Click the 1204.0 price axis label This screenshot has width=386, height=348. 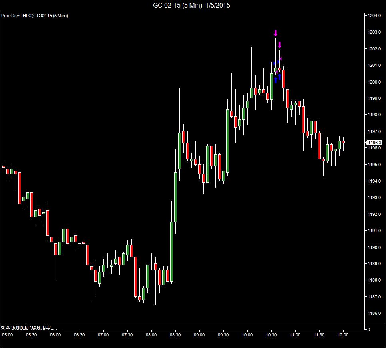click(374, 16)
